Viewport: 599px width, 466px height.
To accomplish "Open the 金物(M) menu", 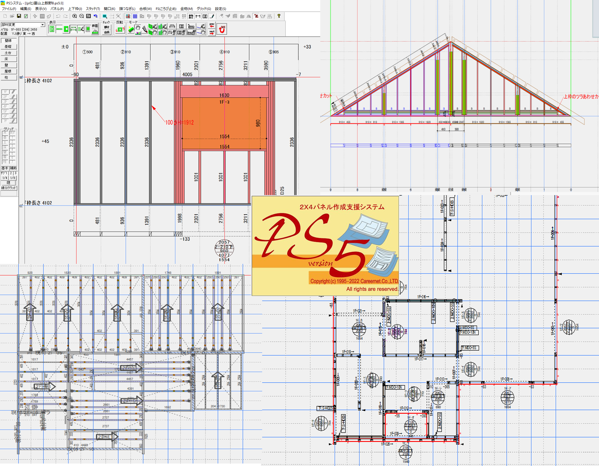I will pyautogui.click(x=186, y=9).
